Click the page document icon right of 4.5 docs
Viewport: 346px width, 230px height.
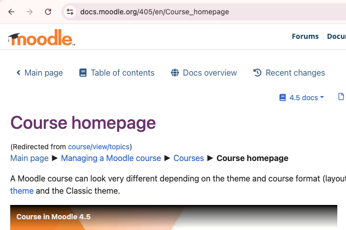pos(341,97)
